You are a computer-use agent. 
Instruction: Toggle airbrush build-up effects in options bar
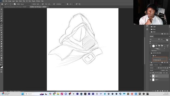pyautogui.click(x=54, y=4)
